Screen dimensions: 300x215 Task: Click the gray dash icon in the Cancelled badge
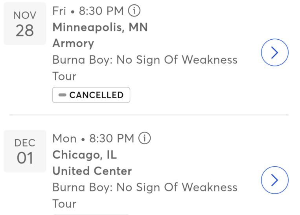coord(63,95)
